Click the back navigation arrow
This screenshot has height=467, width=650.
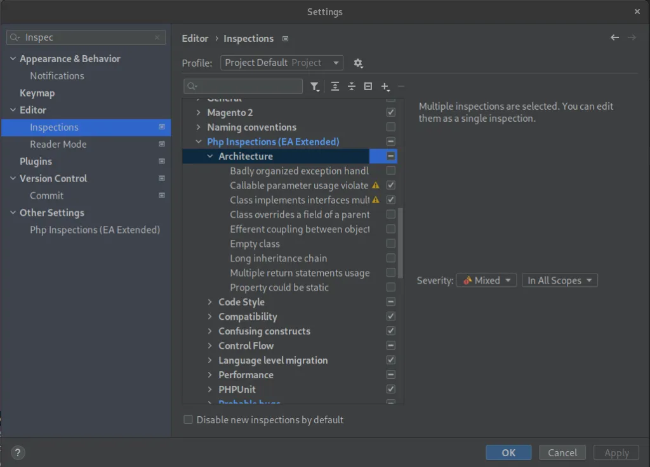tap(614, 37)
